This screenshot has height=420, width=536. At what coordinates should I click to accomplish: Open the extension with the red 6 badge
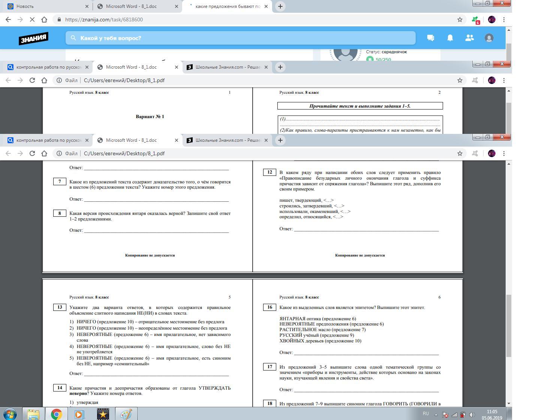click(x=475, y=20)
